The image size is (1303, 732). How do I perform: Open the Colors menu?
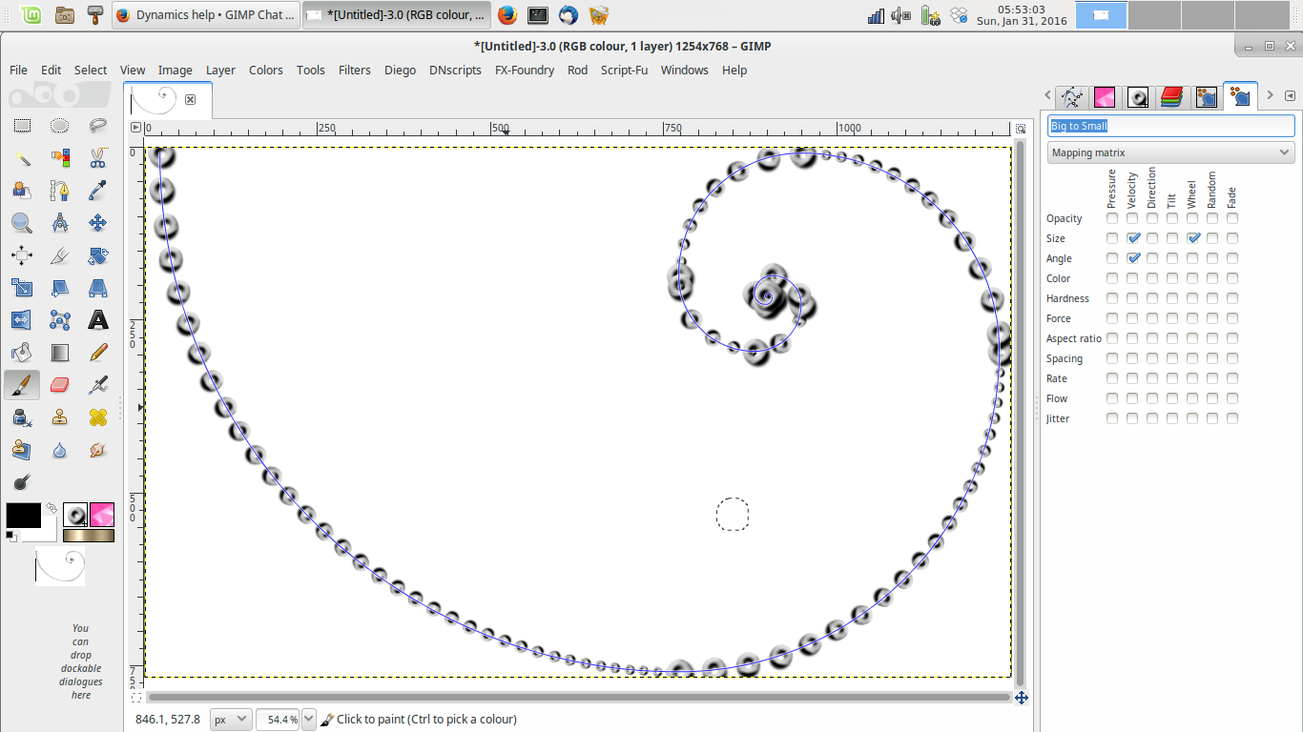(266, 70)
